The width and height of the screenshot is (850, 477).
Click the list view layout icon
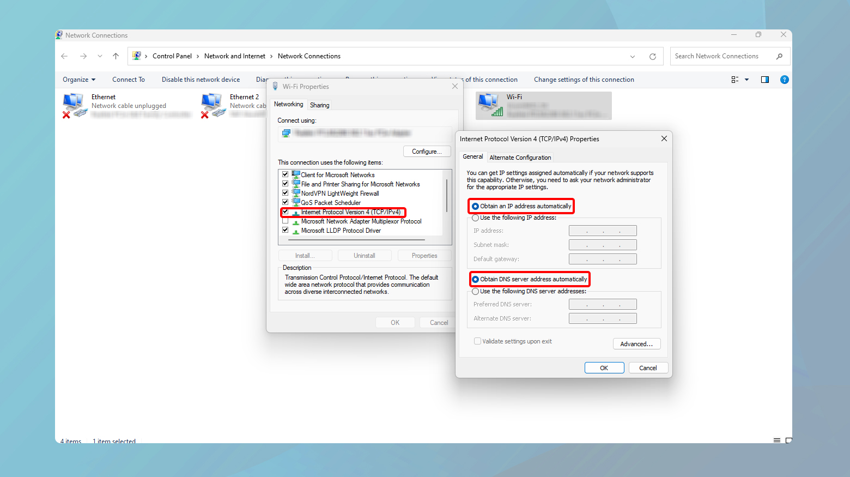coord(735,79)
